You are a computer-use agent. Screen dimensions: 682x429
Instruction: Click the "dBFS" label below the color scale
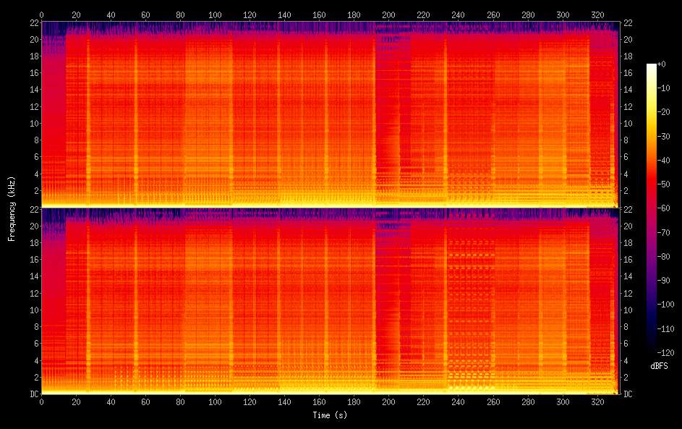[x=659, y=366]
